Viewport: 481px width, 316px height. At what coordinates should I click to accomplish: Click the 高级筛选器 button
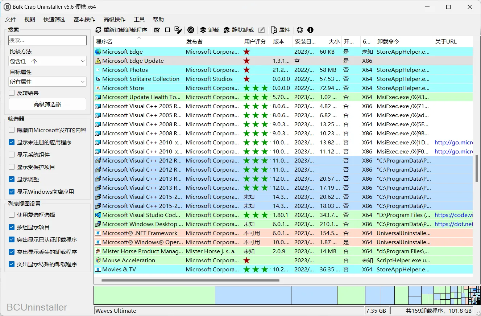(47, 104)
